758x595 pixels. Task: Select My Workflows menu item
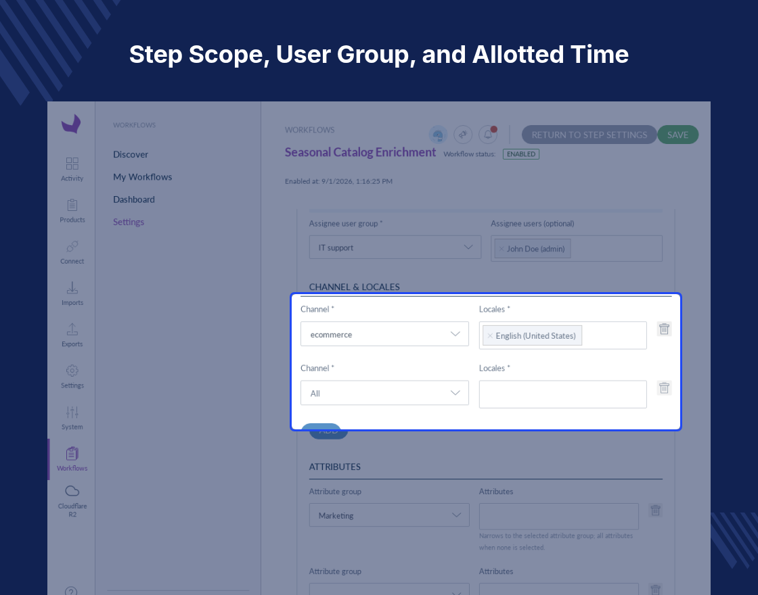click(143, 176)
